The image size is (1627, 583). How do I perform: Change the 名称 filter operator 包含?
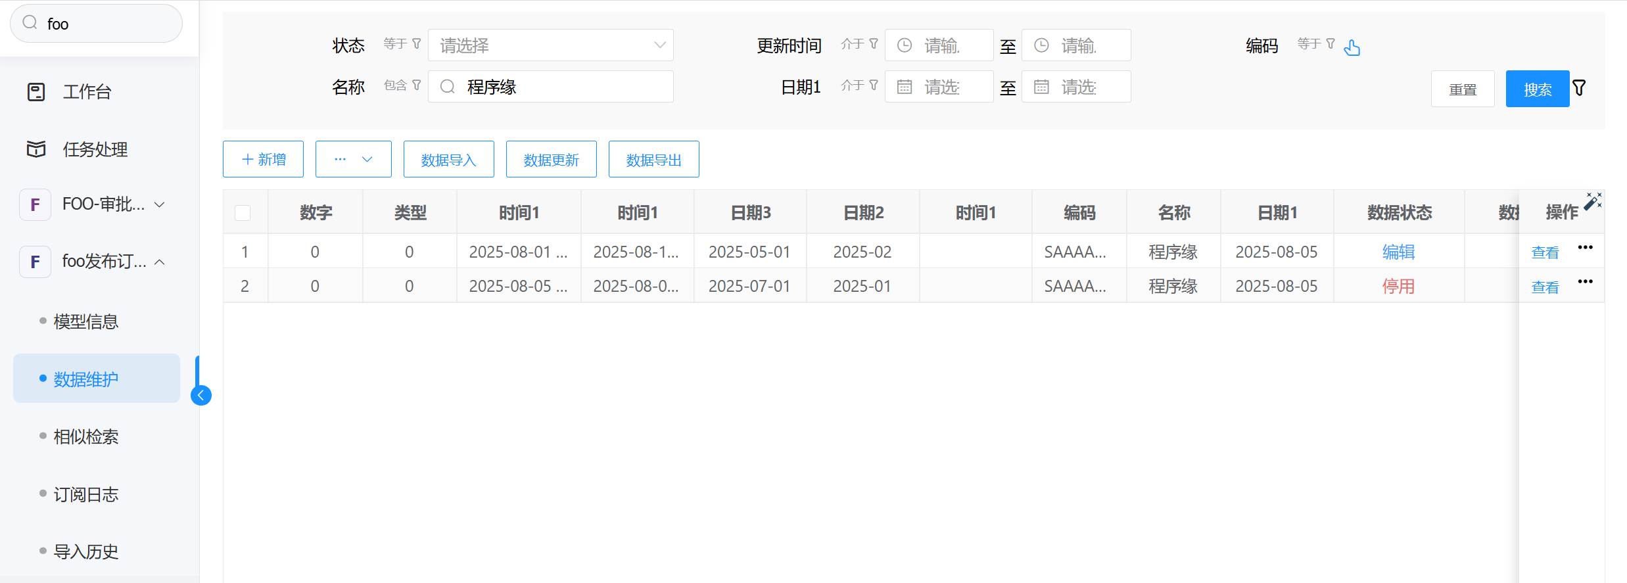(x=402, y=85)
